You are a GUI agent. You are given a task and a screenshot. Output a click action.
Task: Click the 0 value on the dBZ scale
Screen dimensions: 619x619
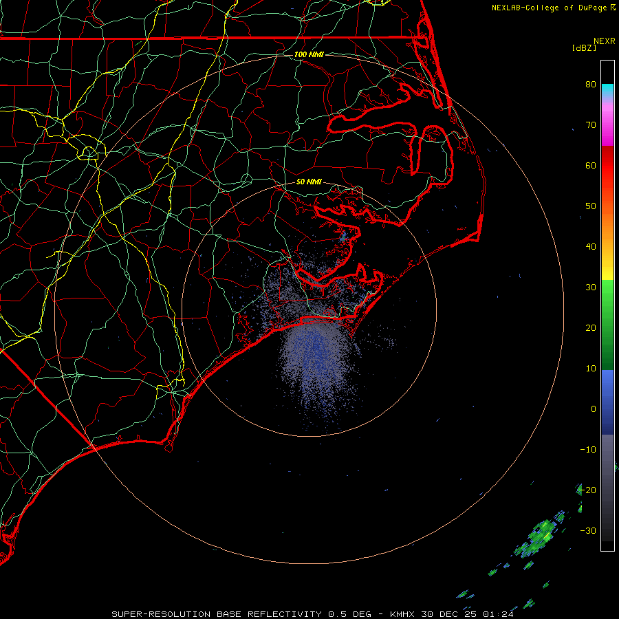[x=594, y=409]
